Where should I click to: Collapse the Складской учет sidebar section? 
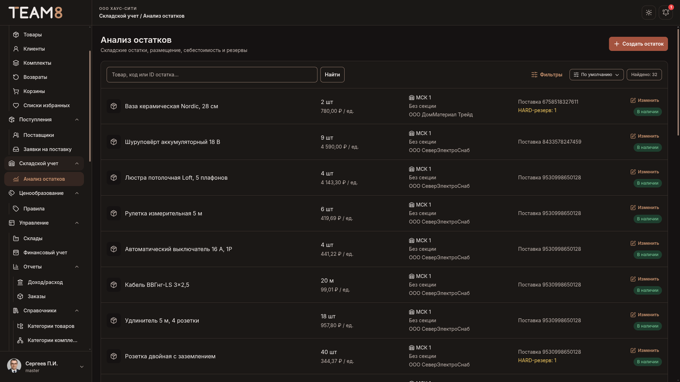coord(77,164)
